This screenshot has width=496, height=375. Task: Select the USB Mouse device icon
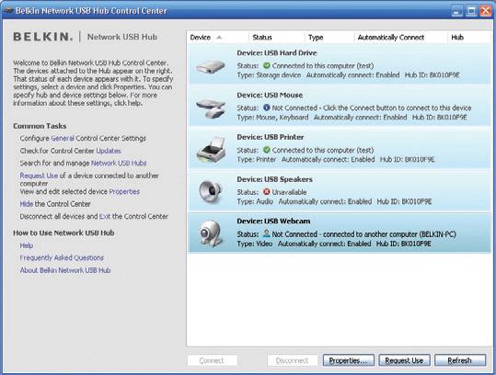click(x=211, y=108)
